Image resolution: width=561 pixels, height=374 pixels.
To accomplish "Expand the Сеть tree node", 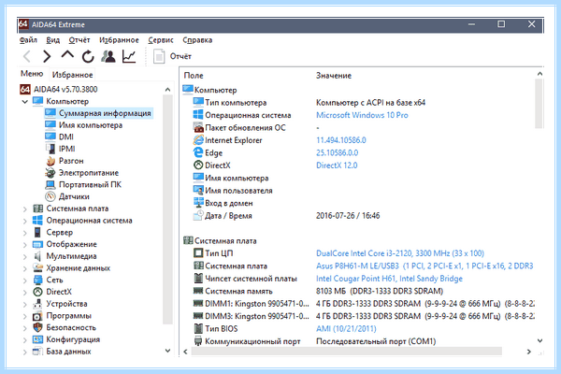I will tap(24, 280).
